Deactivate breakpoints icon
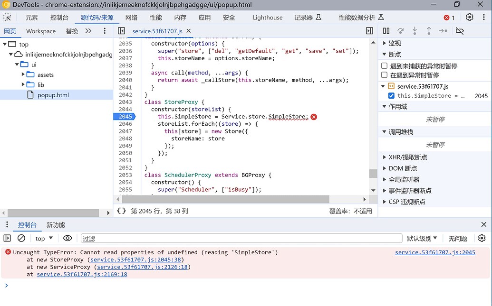492x306 pixels. point(460,31)
